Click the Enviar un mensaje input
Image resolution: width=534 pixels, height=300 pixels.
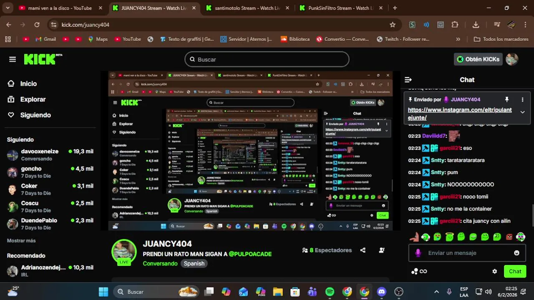[x=467, y=253]
